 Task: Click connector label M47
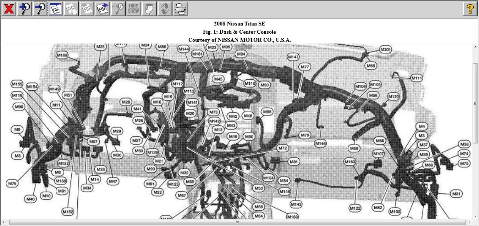[x=113, y=181]
